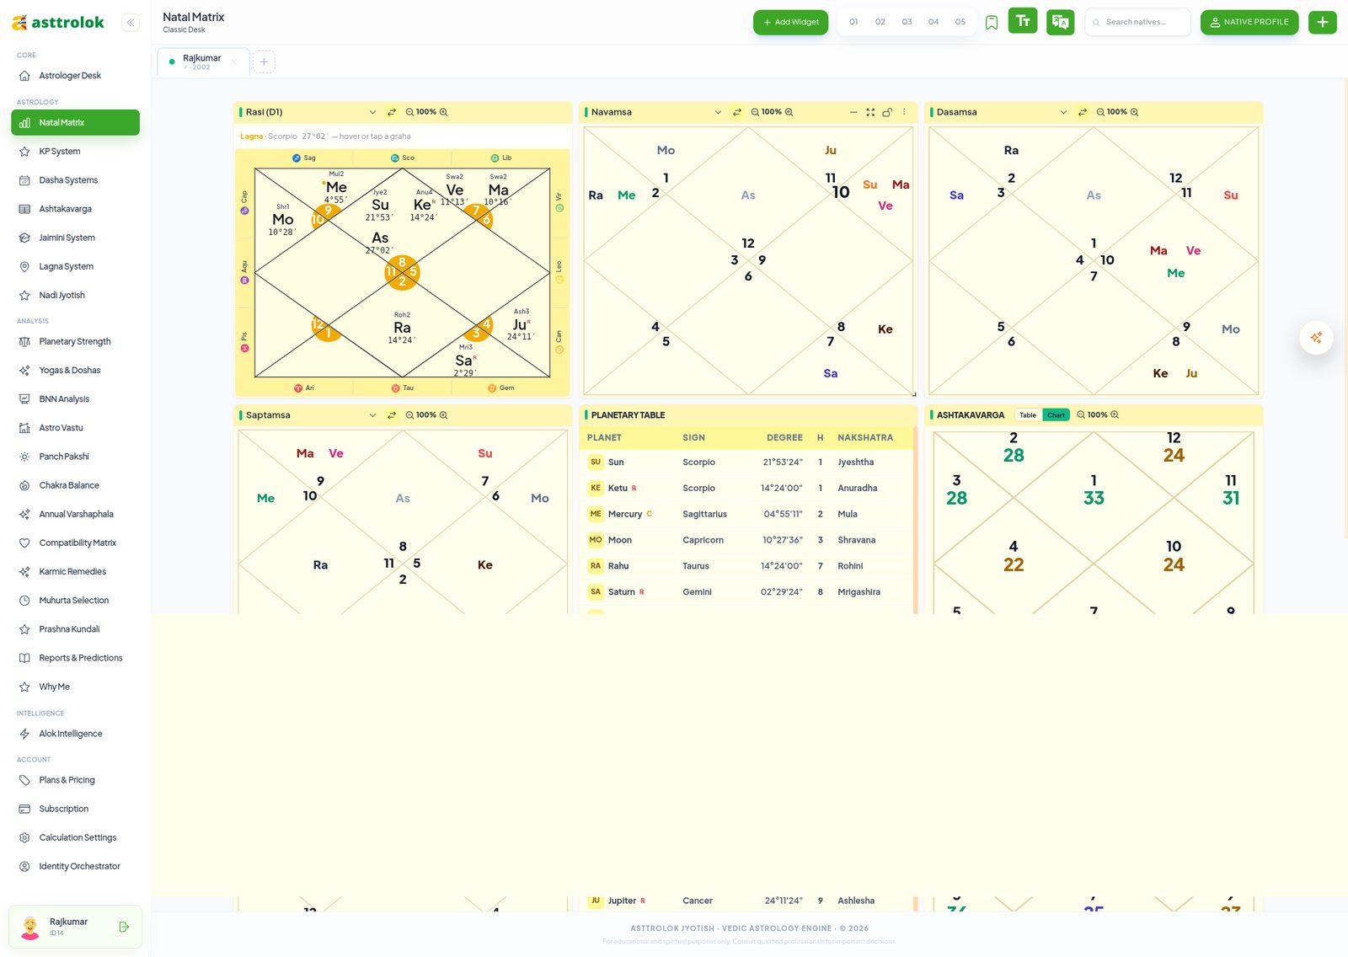Click the Saturn row in Planetary Table
The height and width of the screenshot is (957, 1348).
pos(747,592)
